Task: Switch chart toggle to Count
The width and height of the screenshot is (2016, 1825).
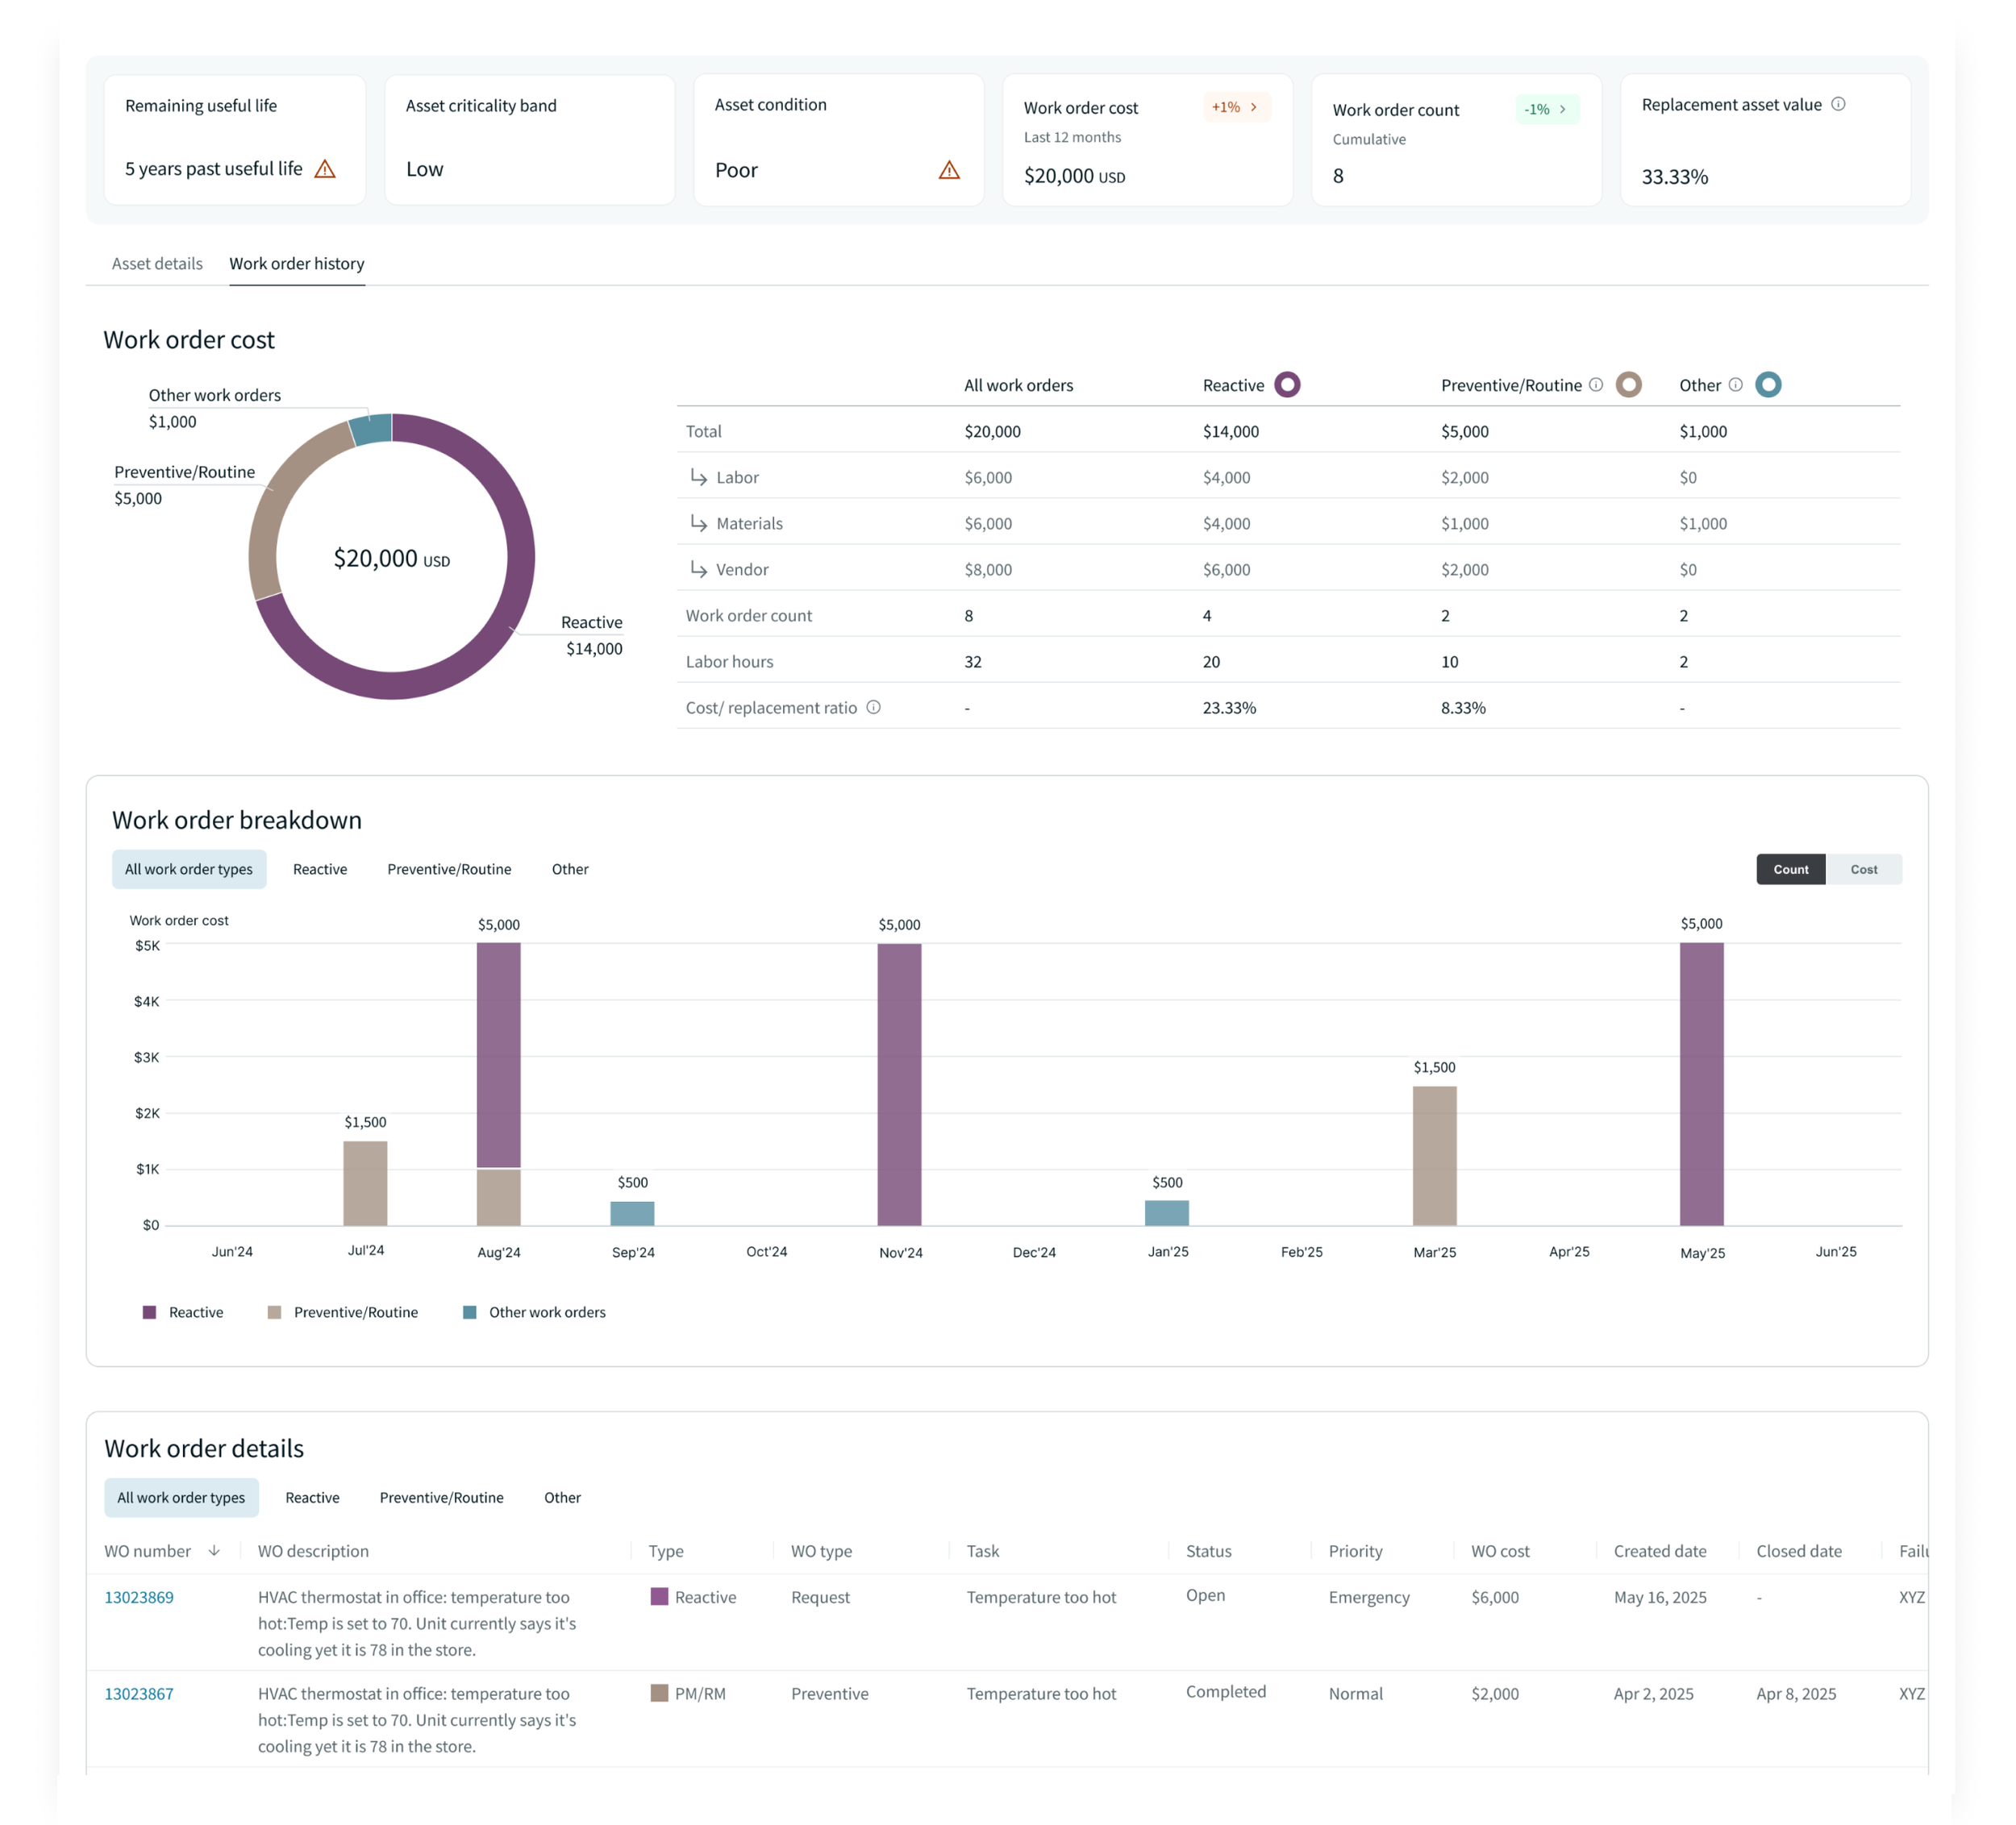Action: click(x=1790, y=870)
